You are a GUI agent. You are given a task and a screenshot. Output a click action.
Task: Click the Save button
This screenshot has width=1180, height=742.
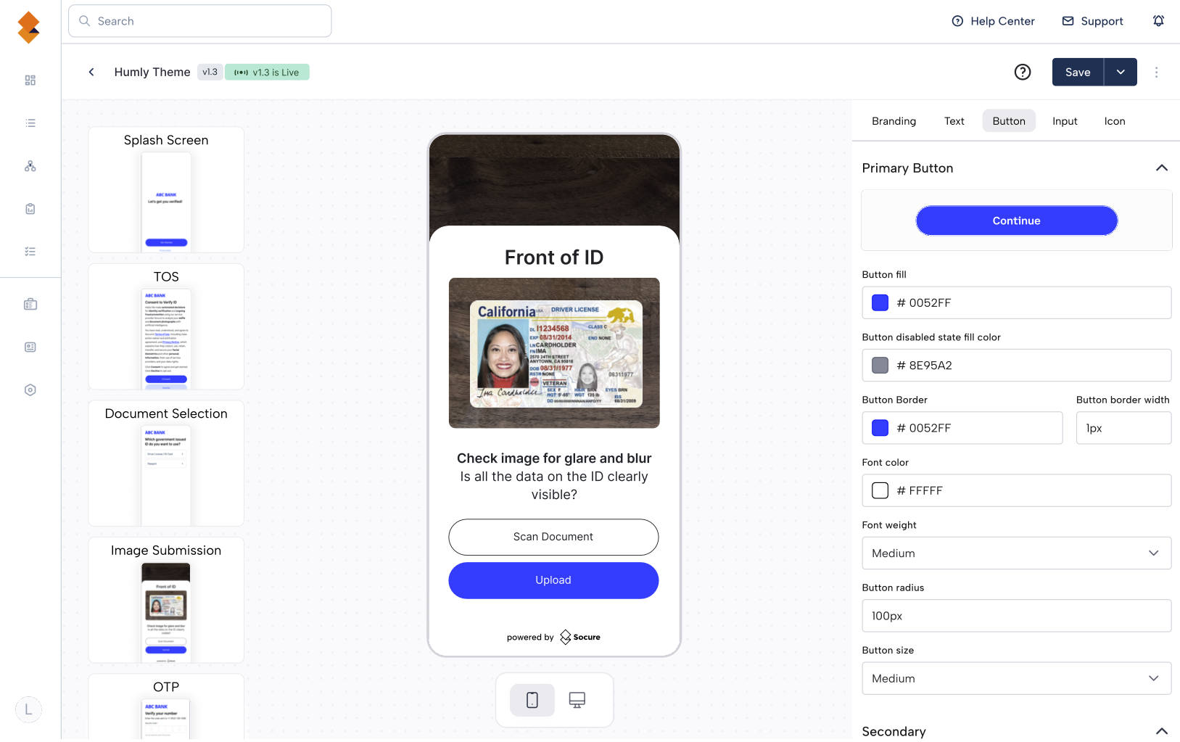coord(1078,72)
